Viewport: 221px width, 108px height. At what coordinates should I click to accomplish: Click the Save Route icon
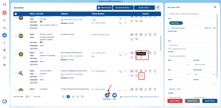click(x=107, y=95)
